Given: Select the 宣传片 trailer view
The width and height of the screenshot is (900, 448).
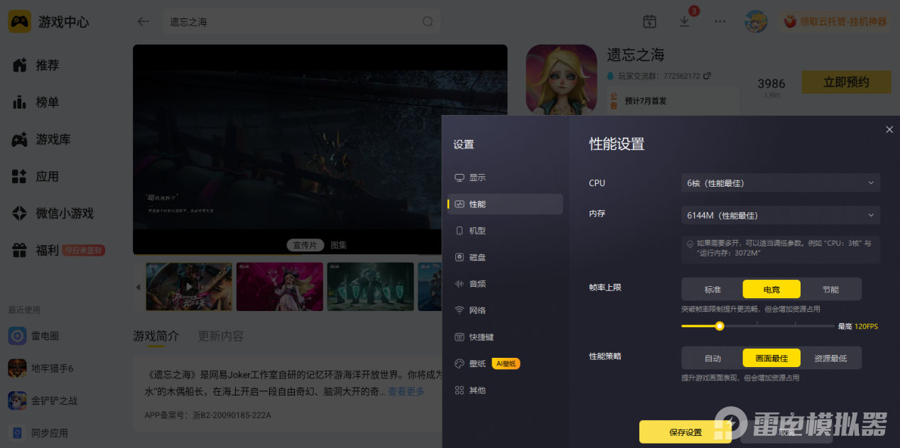Looking at the screenshot, I should tap(305, 245).
